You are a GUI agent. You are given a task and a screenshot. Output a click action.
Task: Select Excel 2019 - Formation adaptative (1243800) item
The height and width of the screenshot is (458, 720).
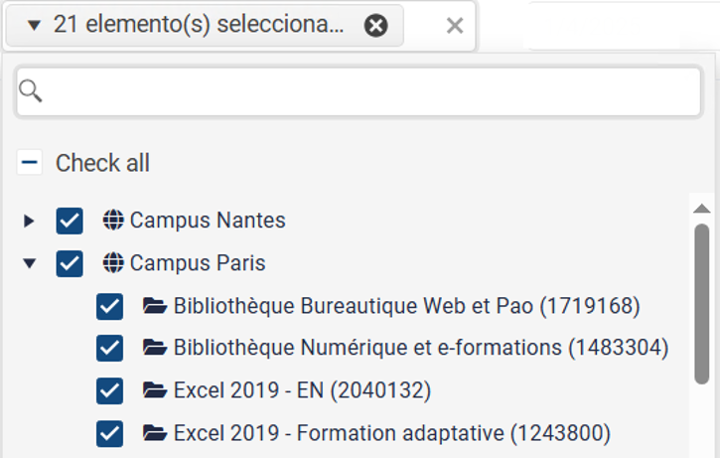pyautogui.click(x=391, y=433)
